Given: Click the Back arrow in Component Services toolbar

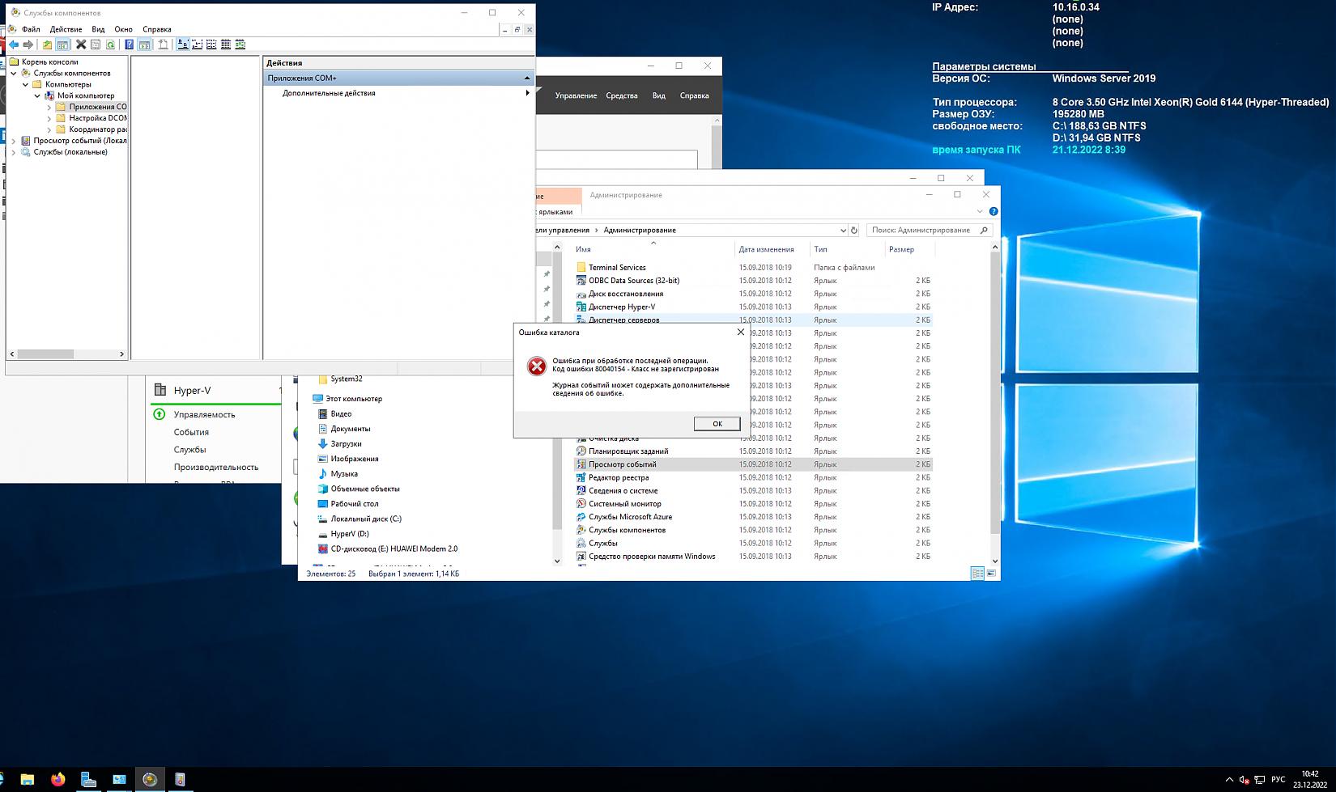Looking at the screenshot, I should tap(14, 44).
